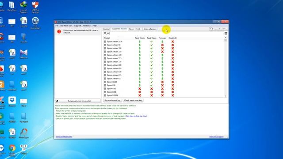Open the www.wic.support link
The width and height of the screenshot is (283, 159).
click(x=216, y=136)
